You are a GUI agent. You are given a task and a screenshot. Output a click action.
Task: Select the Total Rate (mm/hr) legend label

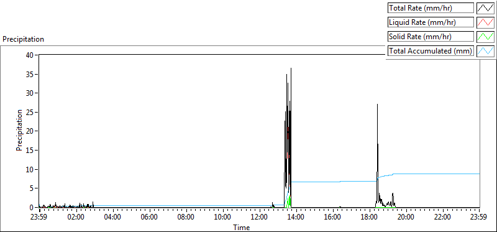coord(431,8)
